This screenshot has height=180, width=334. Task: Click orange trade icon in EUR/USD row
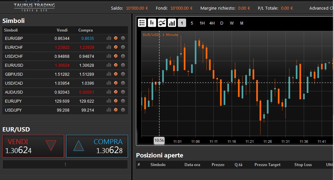tap(116, 65)
